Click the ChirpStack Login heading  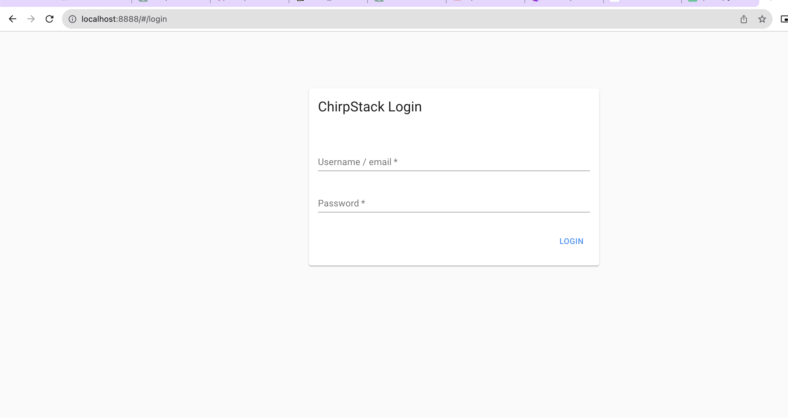pos(370,107)
